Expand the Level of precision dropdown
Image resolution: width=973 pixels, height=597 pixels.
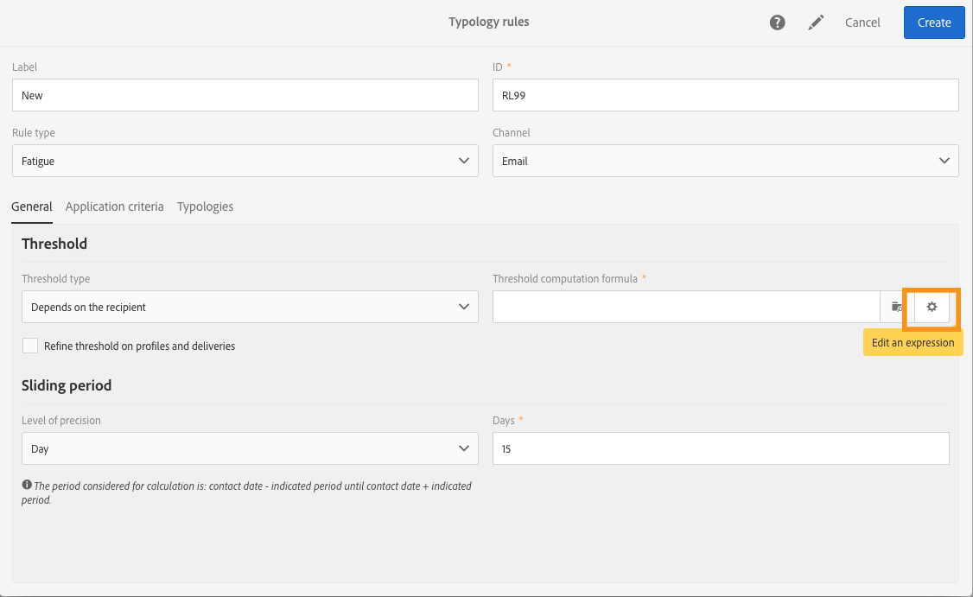pos(250,448)
